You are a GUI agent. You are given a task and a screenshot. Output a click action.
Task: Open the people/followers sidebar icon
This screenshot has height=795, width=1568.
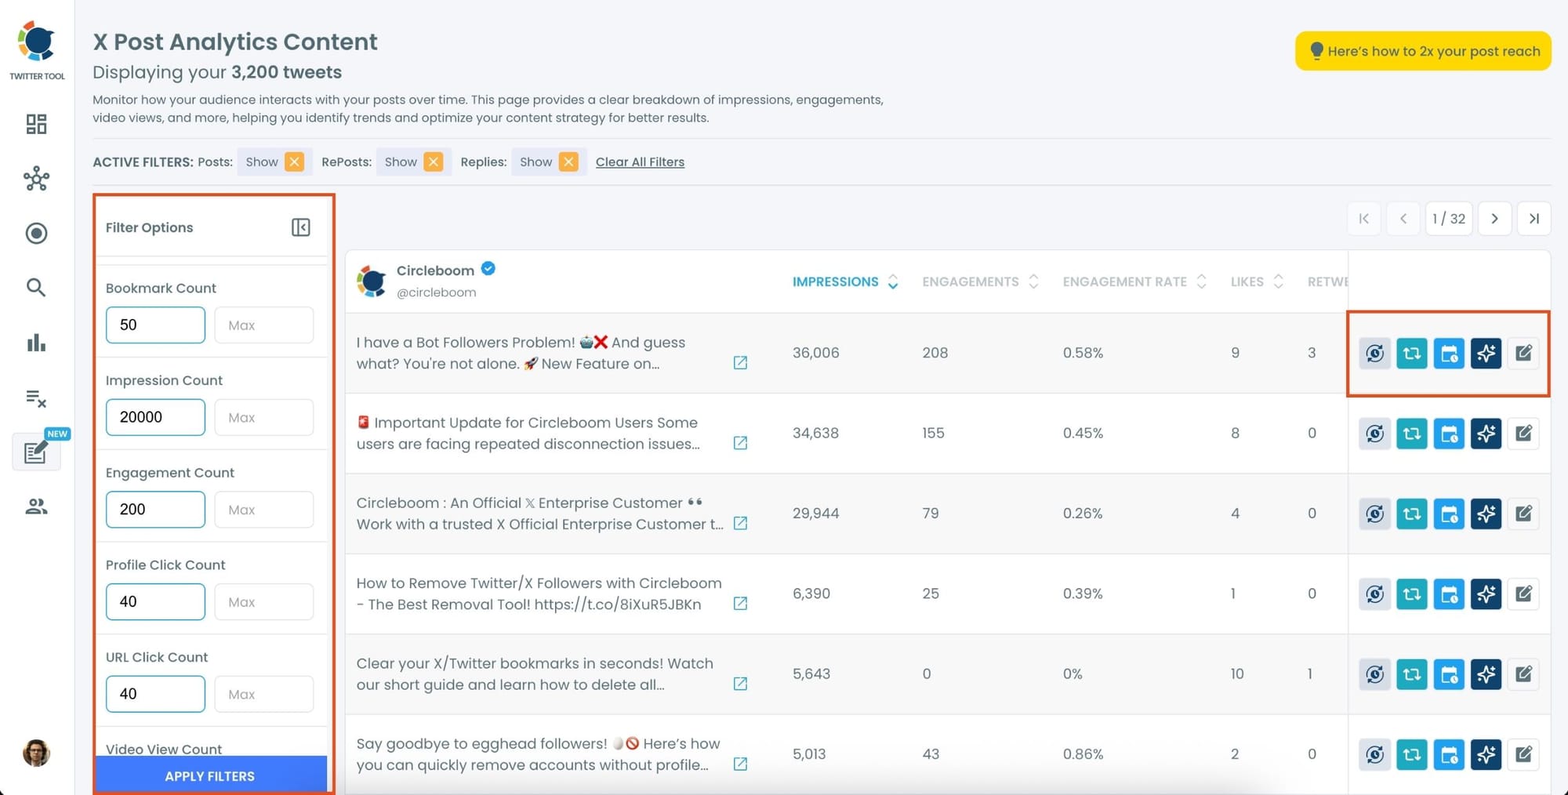tap(36, 507)
